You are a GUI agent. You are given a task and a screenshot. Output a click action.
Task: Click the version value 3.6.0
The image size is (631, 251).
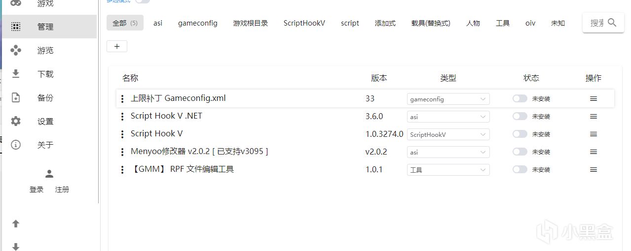[374, 116]
